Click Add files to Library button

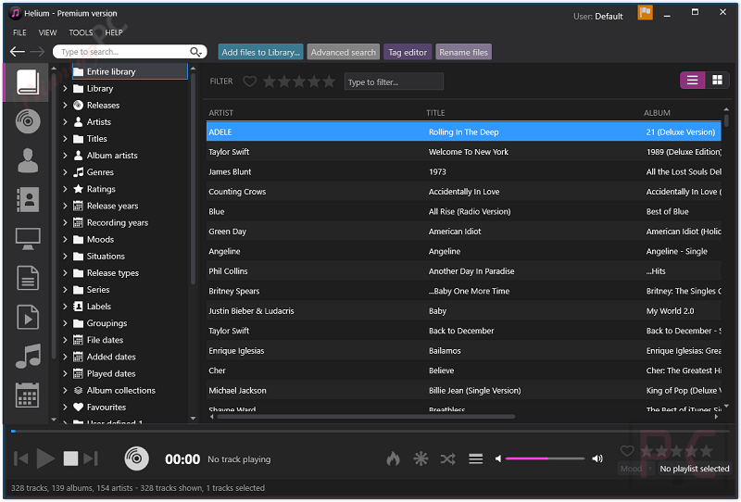260,52
